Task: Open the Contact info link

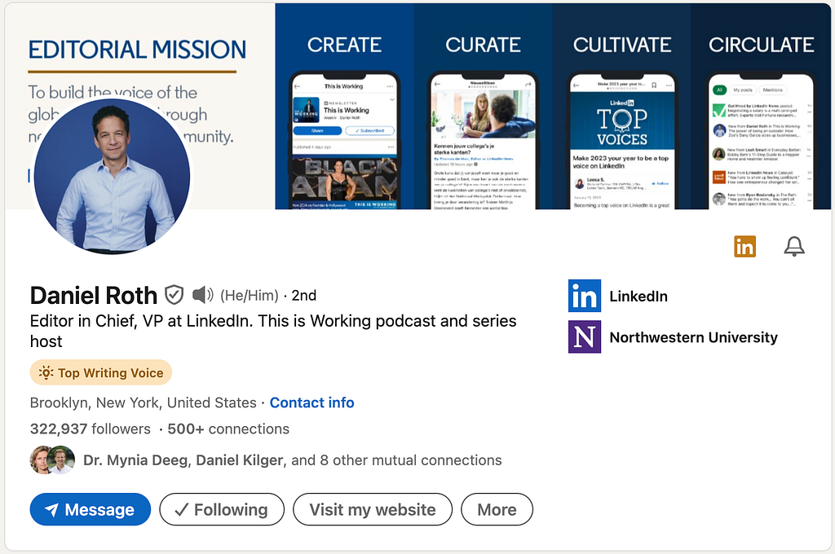Action: pyautogui.click(x=312, y=402)
